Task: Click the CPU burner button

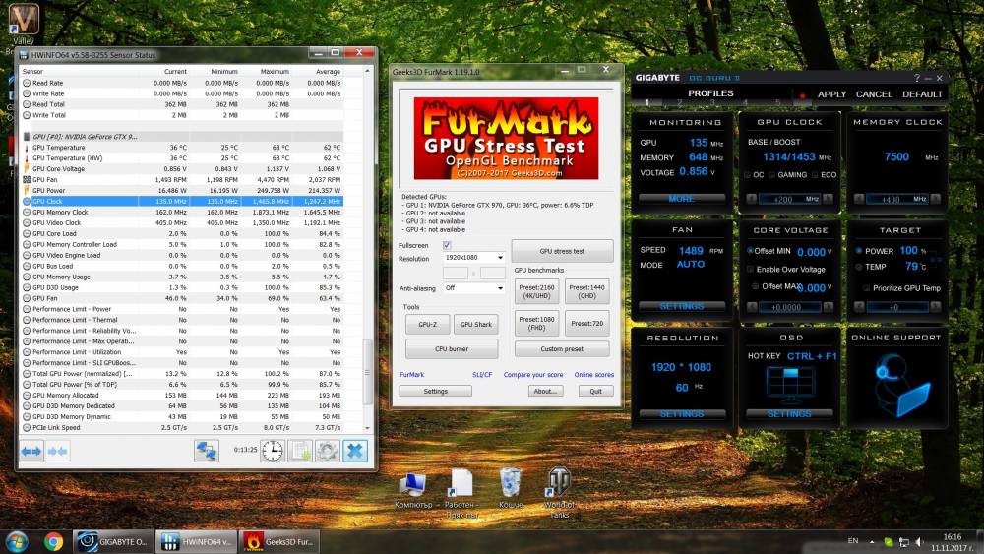Action: 452,349
